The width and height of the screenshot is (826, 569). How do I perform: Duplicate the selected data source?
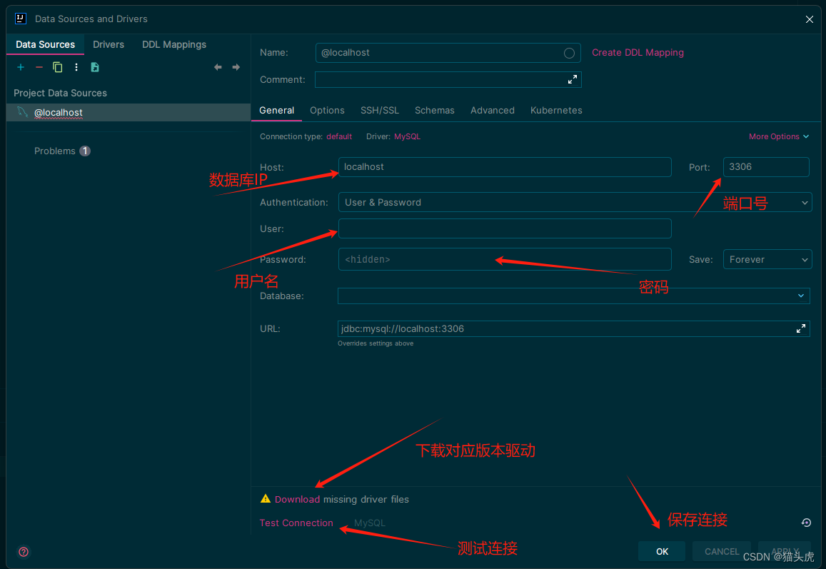click(x=57, y=67)
